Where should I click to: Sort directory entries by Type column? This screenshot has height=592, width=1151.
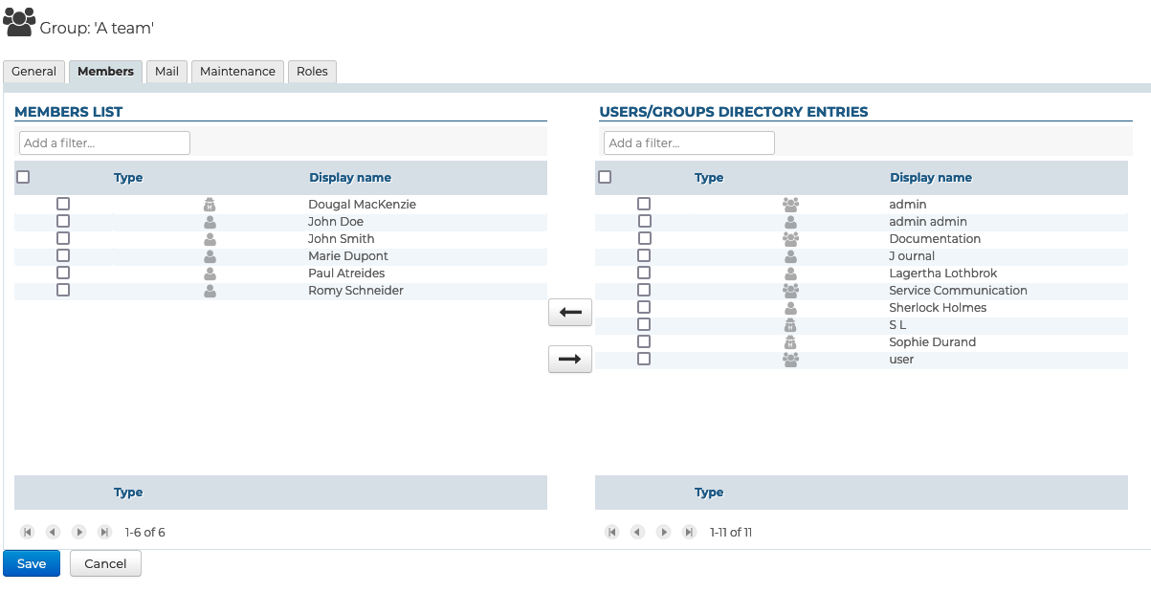point(708,178)
